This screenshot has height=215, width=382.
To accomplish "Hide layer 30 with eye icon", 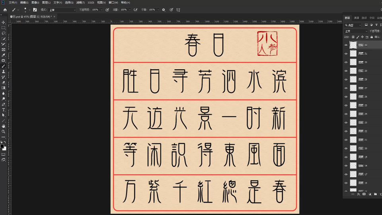I will pos(346,62).
